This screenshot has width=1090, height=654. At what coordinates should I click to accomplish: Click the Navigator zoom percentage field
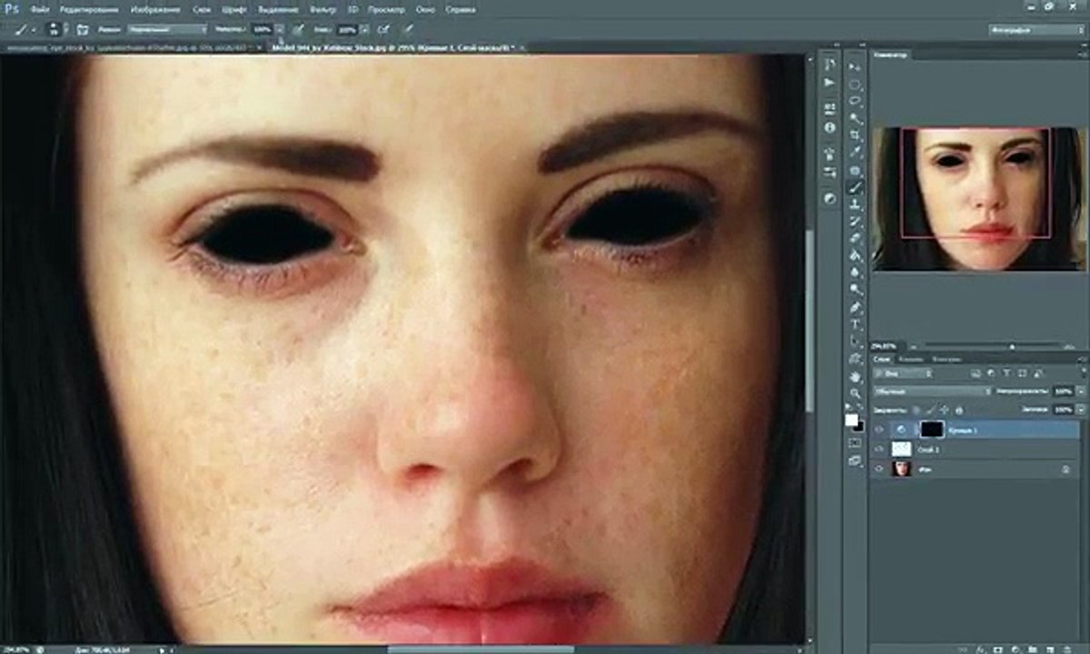885,346
